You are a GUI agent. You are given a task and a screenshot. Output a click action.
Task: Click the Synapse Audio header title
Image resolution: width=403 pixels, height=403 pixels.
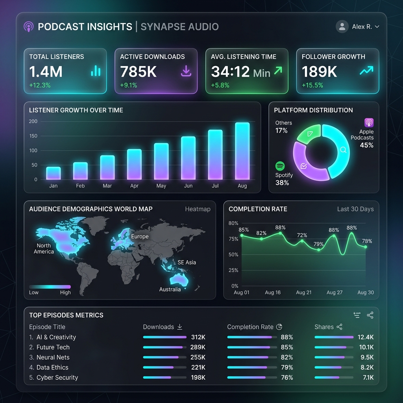[179, 26]
